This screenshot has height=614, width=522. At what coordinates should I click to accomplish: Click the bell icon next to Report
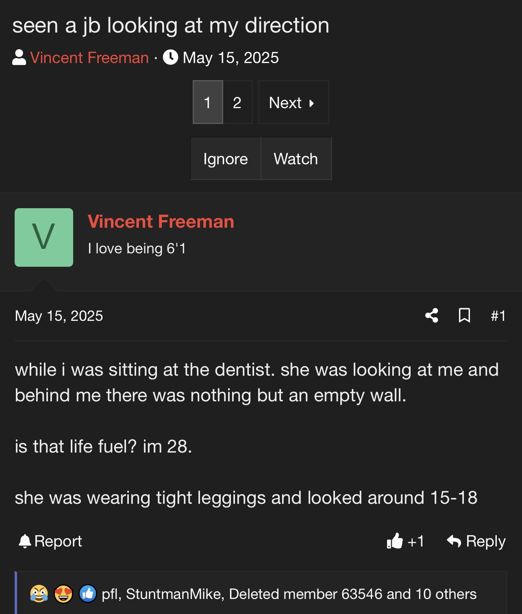(x=25, y=541)
